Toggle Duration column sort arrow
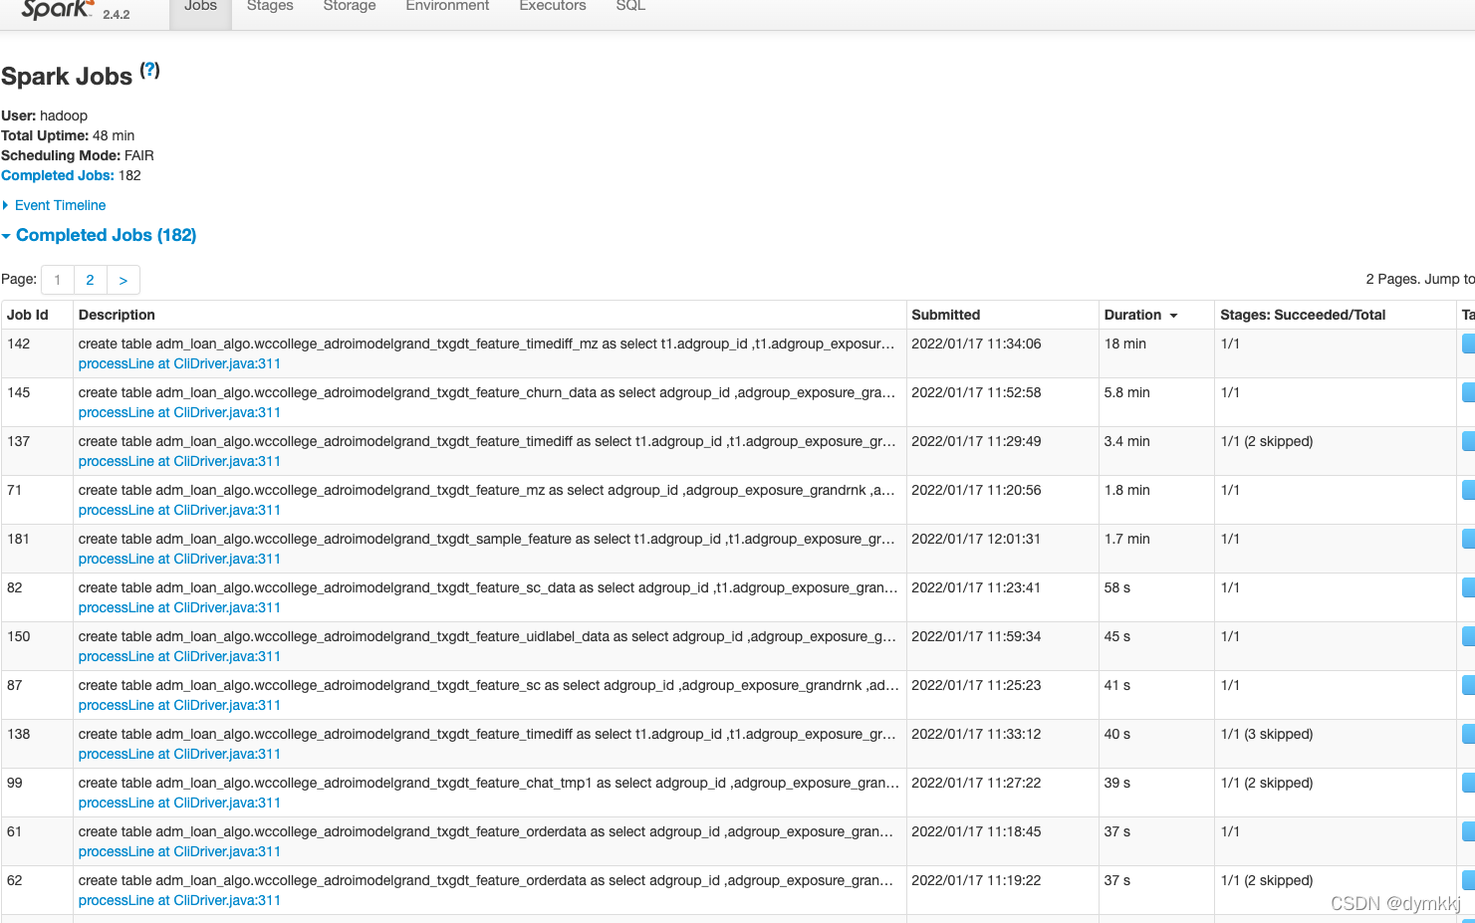Viewport: 1475px width, 923px height. tap(1173, 316)
